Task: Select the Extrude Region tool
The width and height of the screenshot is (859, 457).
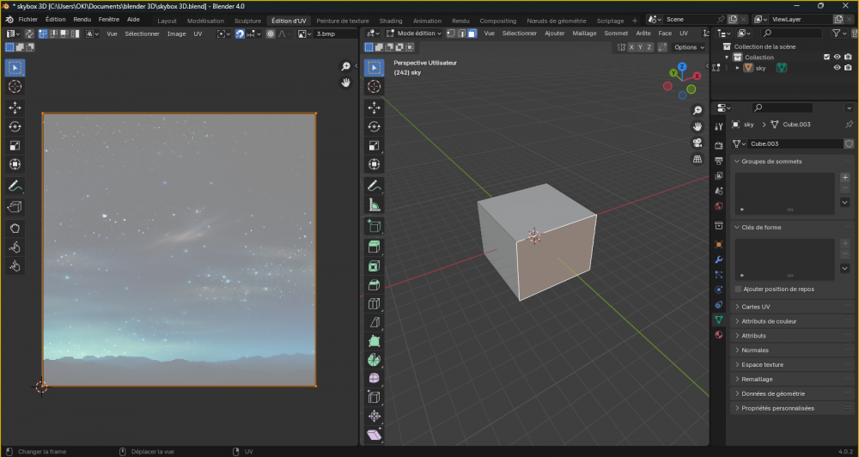Action: (x=375, y=247)
